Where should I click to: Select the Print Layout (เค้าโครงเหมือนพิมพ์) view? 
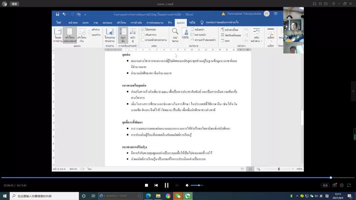coord(70,35)
